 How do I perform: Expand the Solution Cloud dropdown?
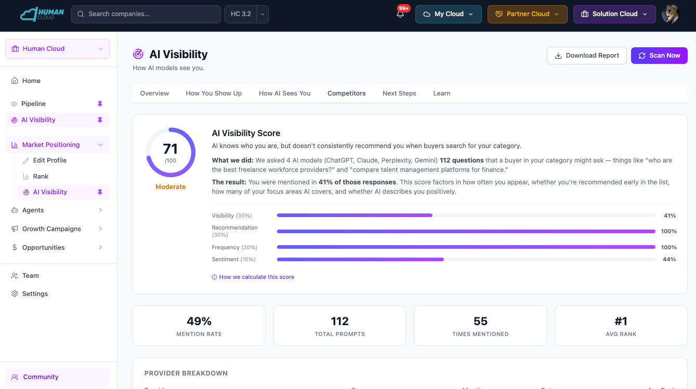pyautogui.click(x=645, y=14)
